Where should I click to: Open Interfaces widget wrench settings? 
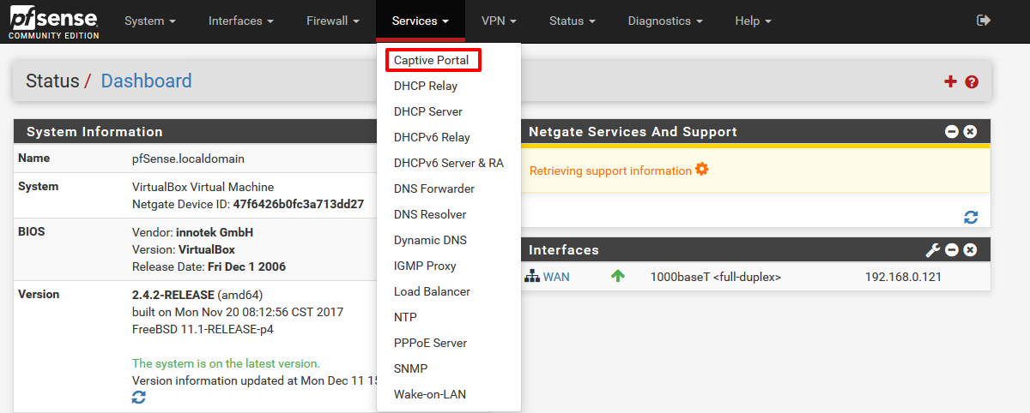[933, 250]
